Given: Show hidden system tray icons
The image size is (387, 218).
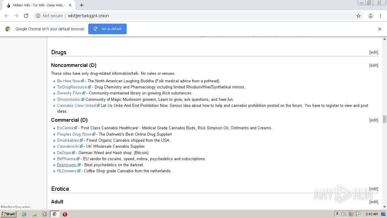Looking at the screenshot, I should [337, 214].
